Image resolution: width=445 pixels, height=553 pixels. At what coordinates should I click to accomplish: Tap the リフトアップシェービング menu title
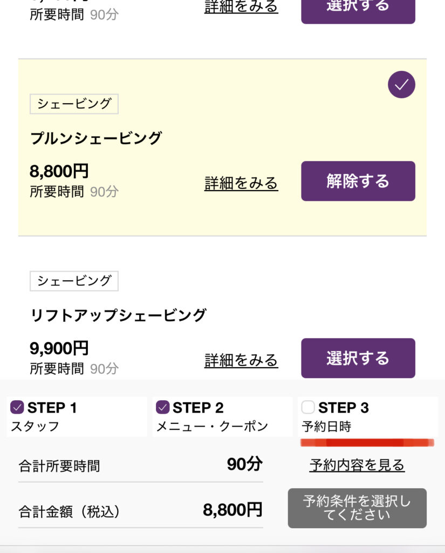118,315
